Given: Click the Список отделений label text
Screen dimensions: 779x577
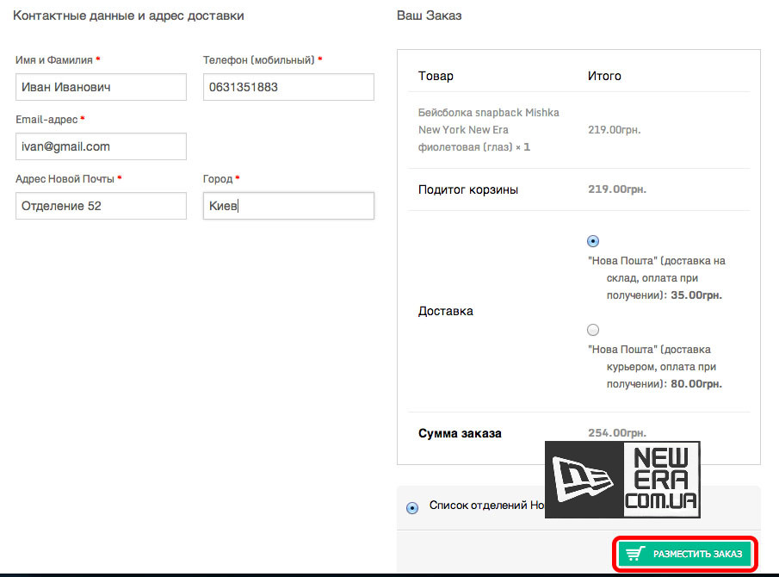Looking at the screenshot, I should pyautogui.click(x=487, y=505).
